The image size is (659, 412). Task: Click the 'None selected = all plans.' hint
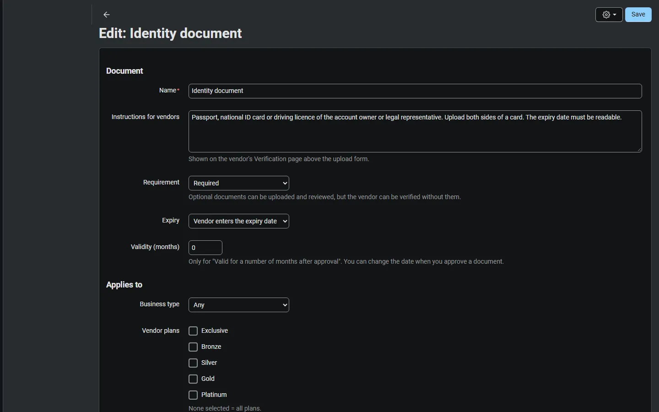tap(225, 408)
